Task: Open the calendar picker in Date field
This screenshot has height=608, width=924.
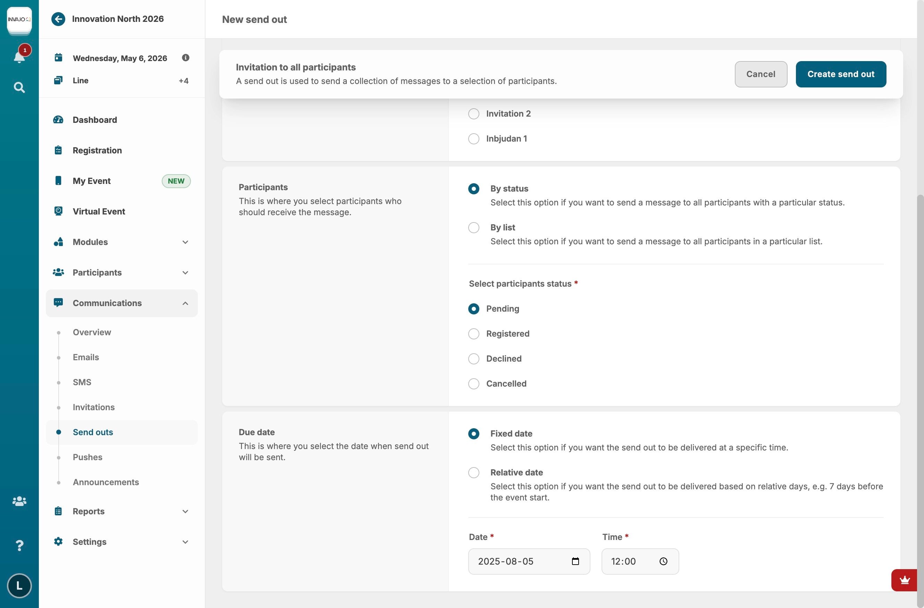Action: pos(576,561)
